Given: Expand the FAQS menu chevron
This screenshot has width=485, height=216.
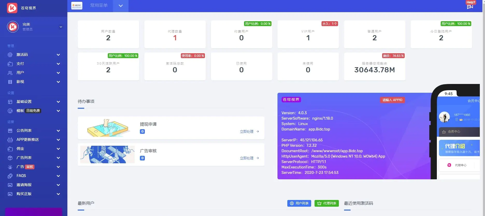Looking at the screenshot, I should pos(58,176).
